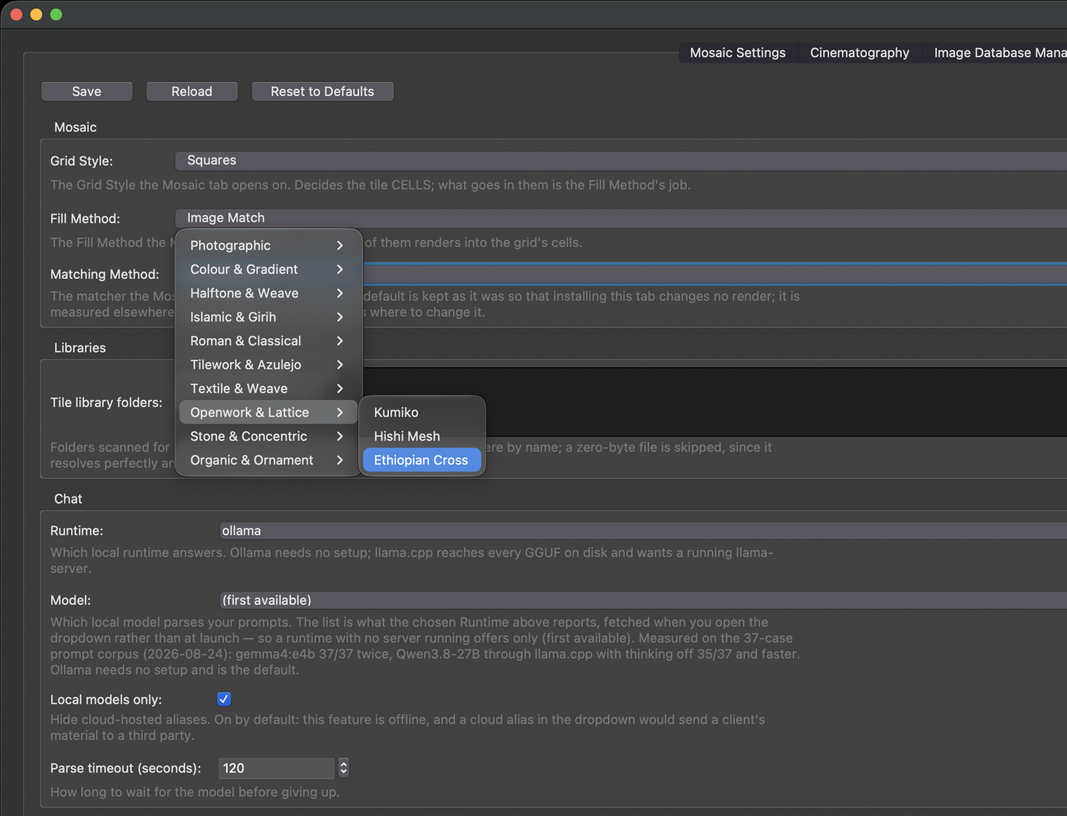Image resolution: width=1067 pixels, height=816 pixels.
Task: Expand the Halftone & Weave submenu
Action: pyautogui.click(x=268, y=293)
